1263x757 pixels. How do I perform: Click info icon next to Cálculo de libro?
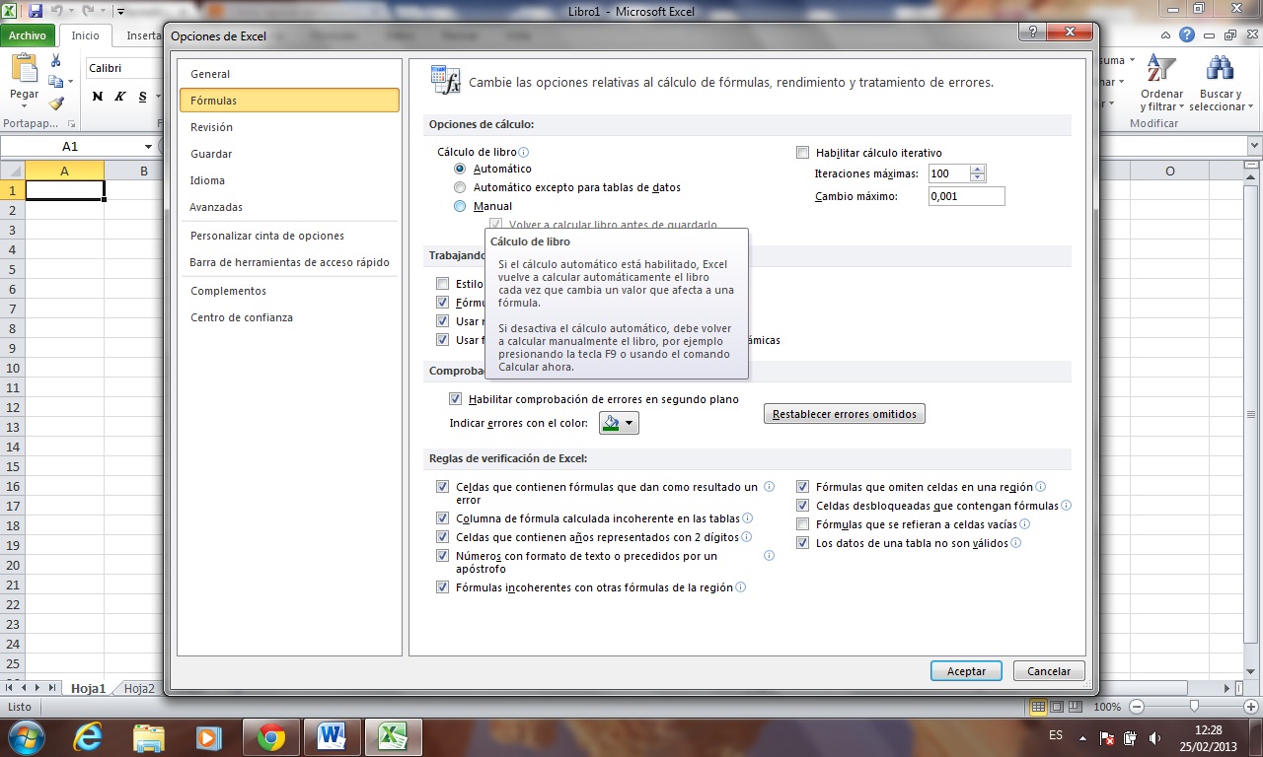[524, 153]
